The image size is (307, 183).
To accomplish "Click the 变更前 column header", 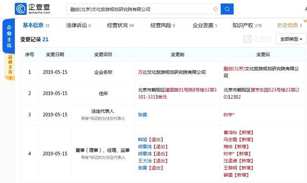I will [x=177, y=55].
